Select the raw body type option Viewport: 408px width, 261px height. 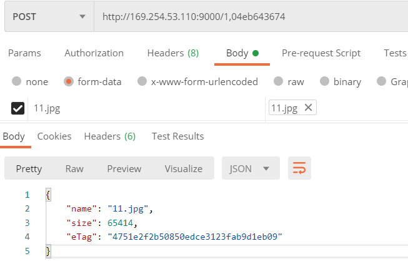(x=279, y=81)
